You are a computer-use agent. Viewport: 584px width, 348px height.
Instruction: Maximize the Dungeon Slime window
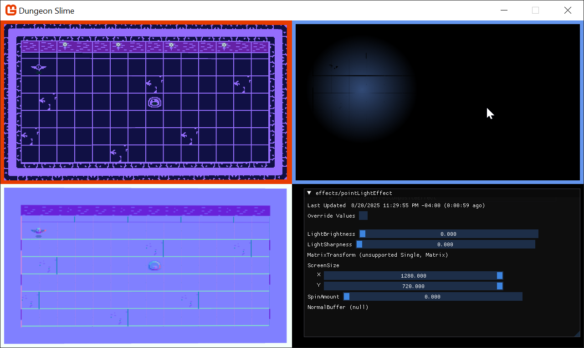click(535, 10)
